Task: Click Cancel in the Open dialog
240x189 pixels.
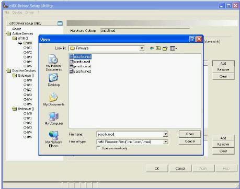Action: [x=190, y=141]
